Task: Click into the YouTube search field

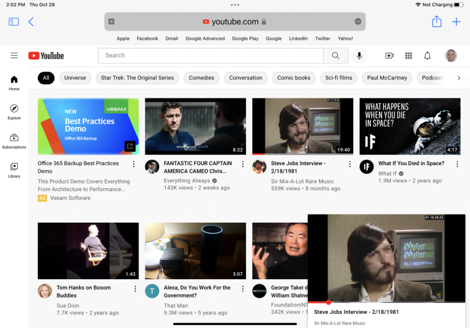Action: click(x=211, y=56)
